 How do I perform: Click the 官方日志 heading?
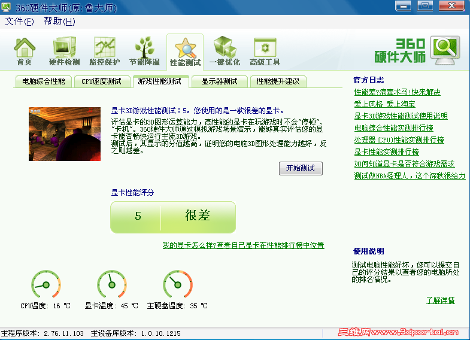point(368,80)
